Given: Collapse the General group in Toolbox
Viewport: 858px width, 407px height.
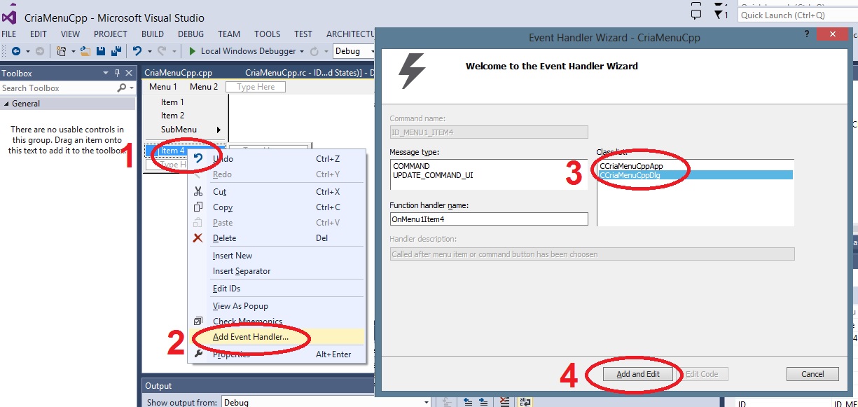Looking at the screenshot, I should pyautogui.click(x=7, y=104).
